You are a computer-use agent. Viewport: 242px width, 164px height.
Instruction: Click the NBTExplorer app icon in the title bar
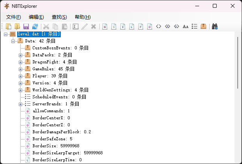(7, 6)
